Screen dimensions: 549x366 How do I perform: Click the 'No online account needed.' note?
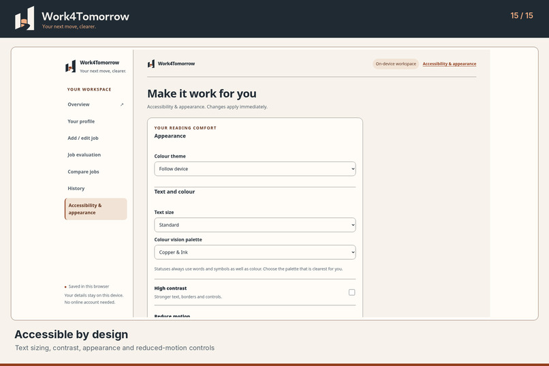point(90,302)
